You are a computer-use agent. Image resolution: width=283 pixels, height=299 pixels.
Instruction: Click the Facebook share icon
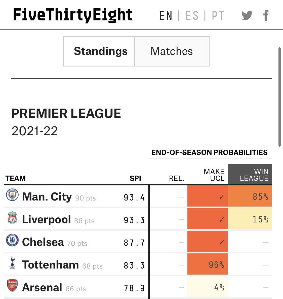point(266,16)
